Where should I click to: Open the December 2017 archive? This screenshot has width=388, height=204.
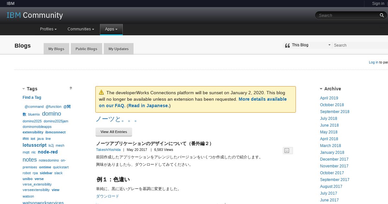(334, 159)
